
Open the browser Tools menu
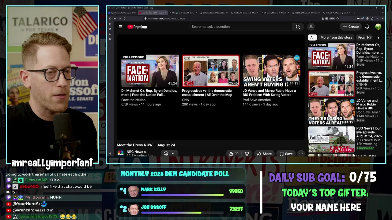pyautogui.click(x=146, y=8)
